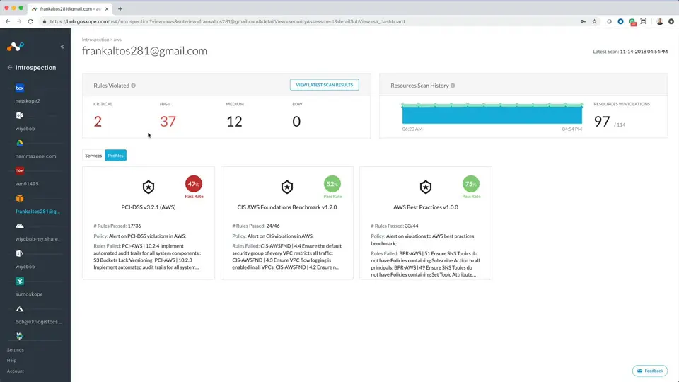Click the PCI-DSS shield icon

click(x=149, y=187)
